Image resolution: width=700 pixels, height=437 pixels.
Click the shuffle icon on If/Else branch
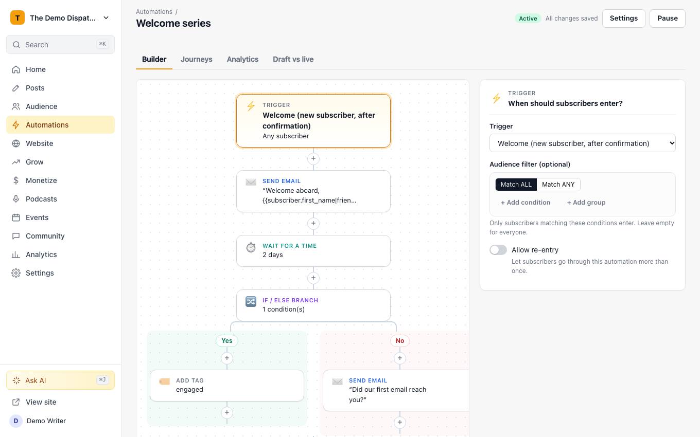(251, 301)
